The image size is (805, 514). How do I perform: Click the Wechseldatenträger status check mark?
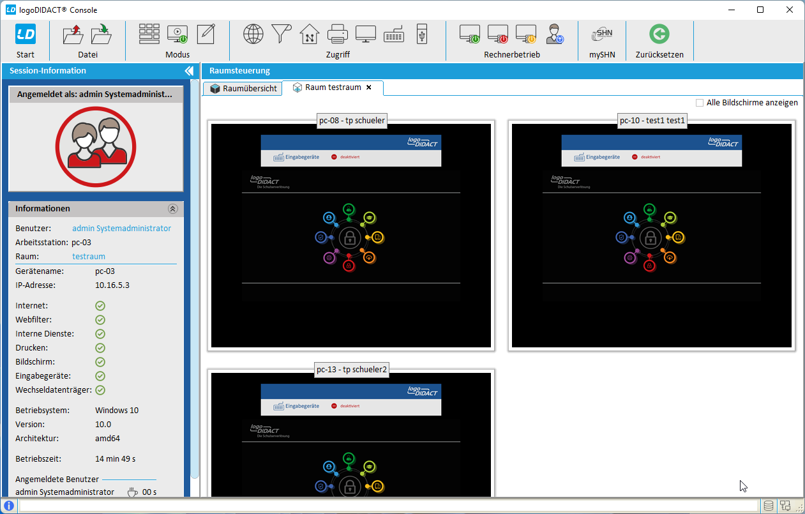pyautogui.click(x=100, y=390)
